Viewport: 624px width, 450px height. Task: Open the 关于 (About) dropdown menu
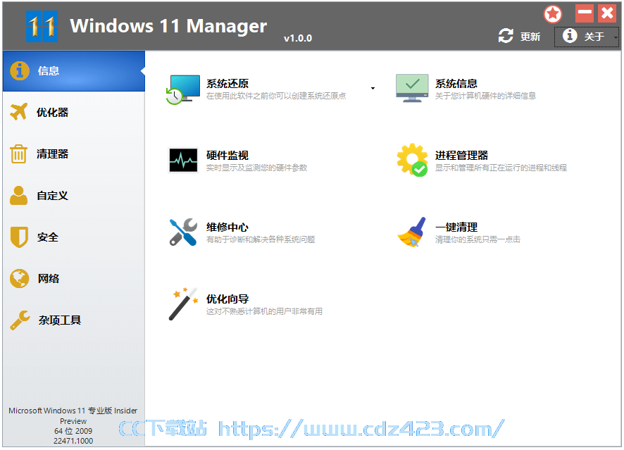[586, 37]
